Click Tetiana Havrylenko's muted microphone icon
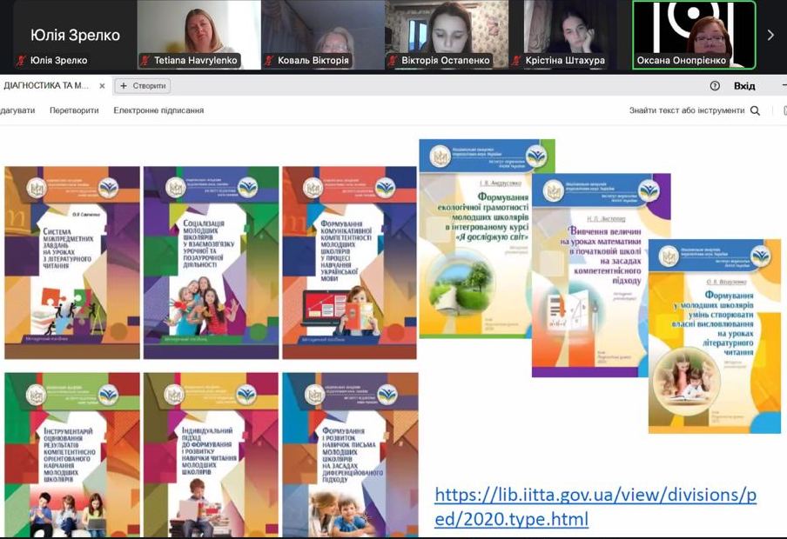This screenshot has width=787, height=539. [x=145, y=61]
